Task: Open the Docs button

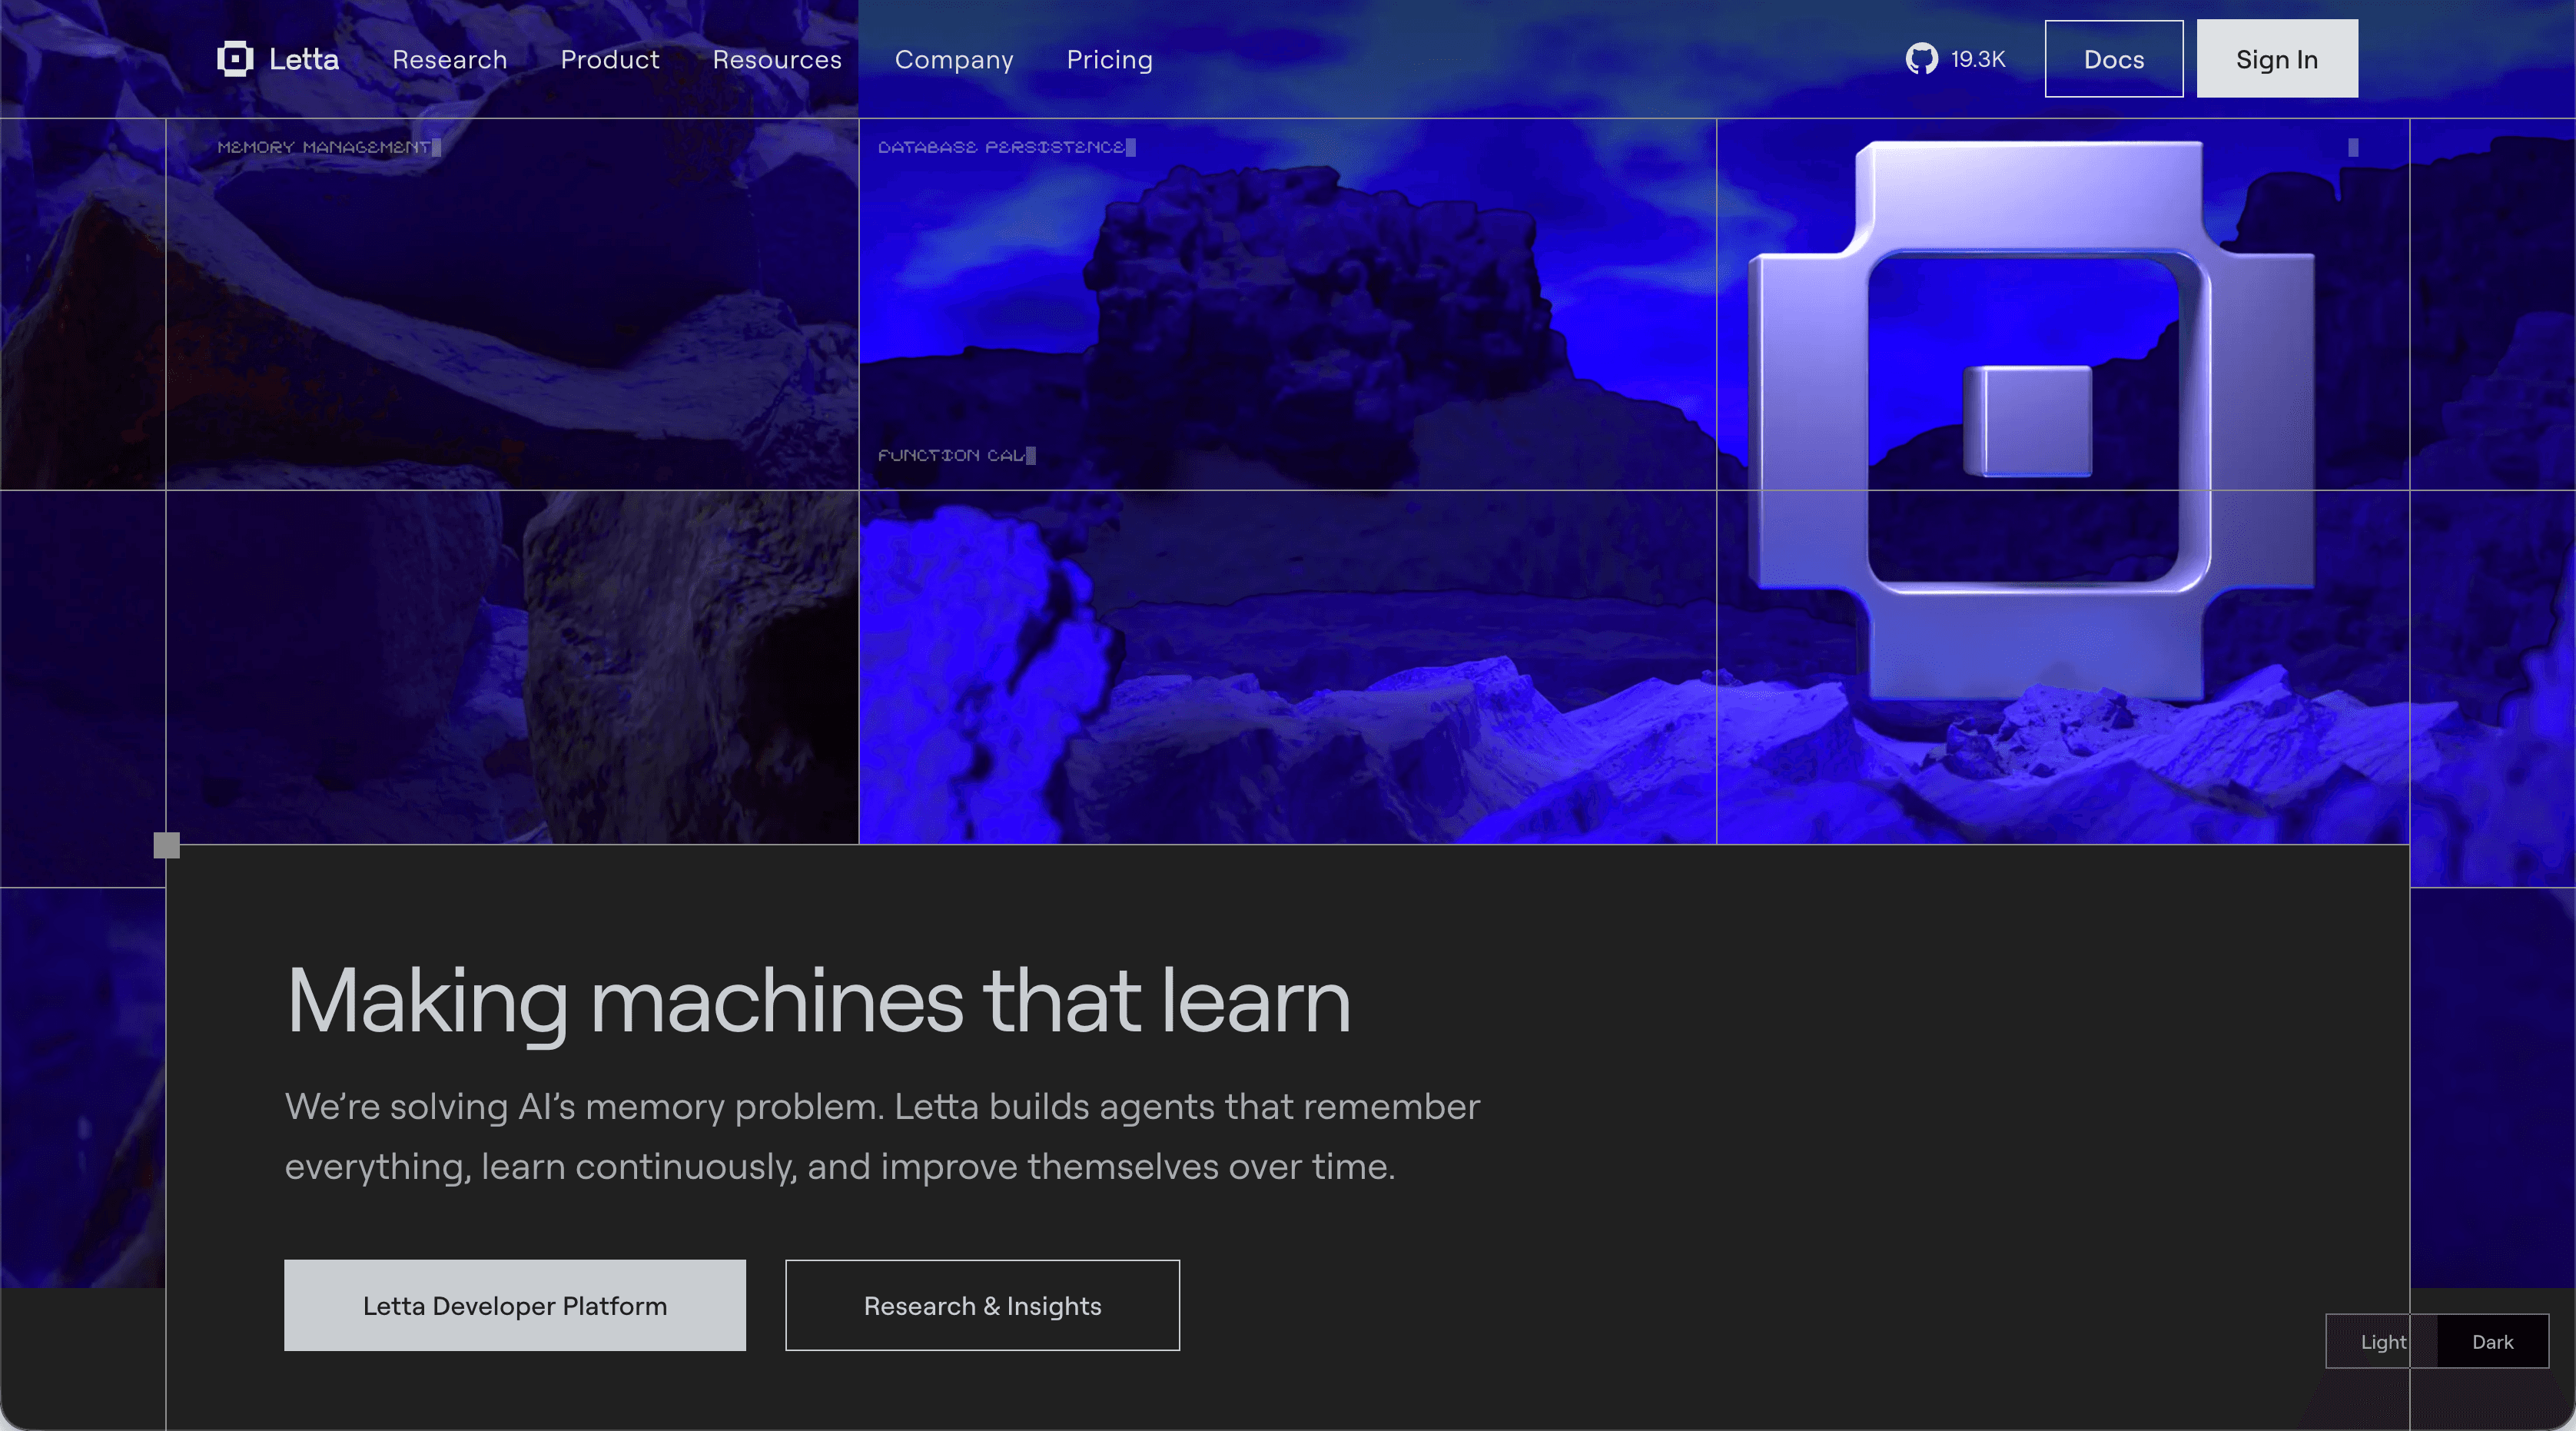Action: click(x=2113, y=59)
